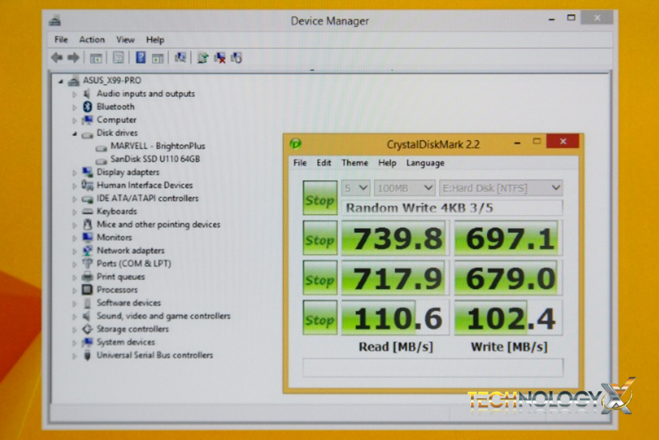Open the Action menu in Device Manager
The height and width of the screenshot is (440, 659).
click(x=92, y=40)
